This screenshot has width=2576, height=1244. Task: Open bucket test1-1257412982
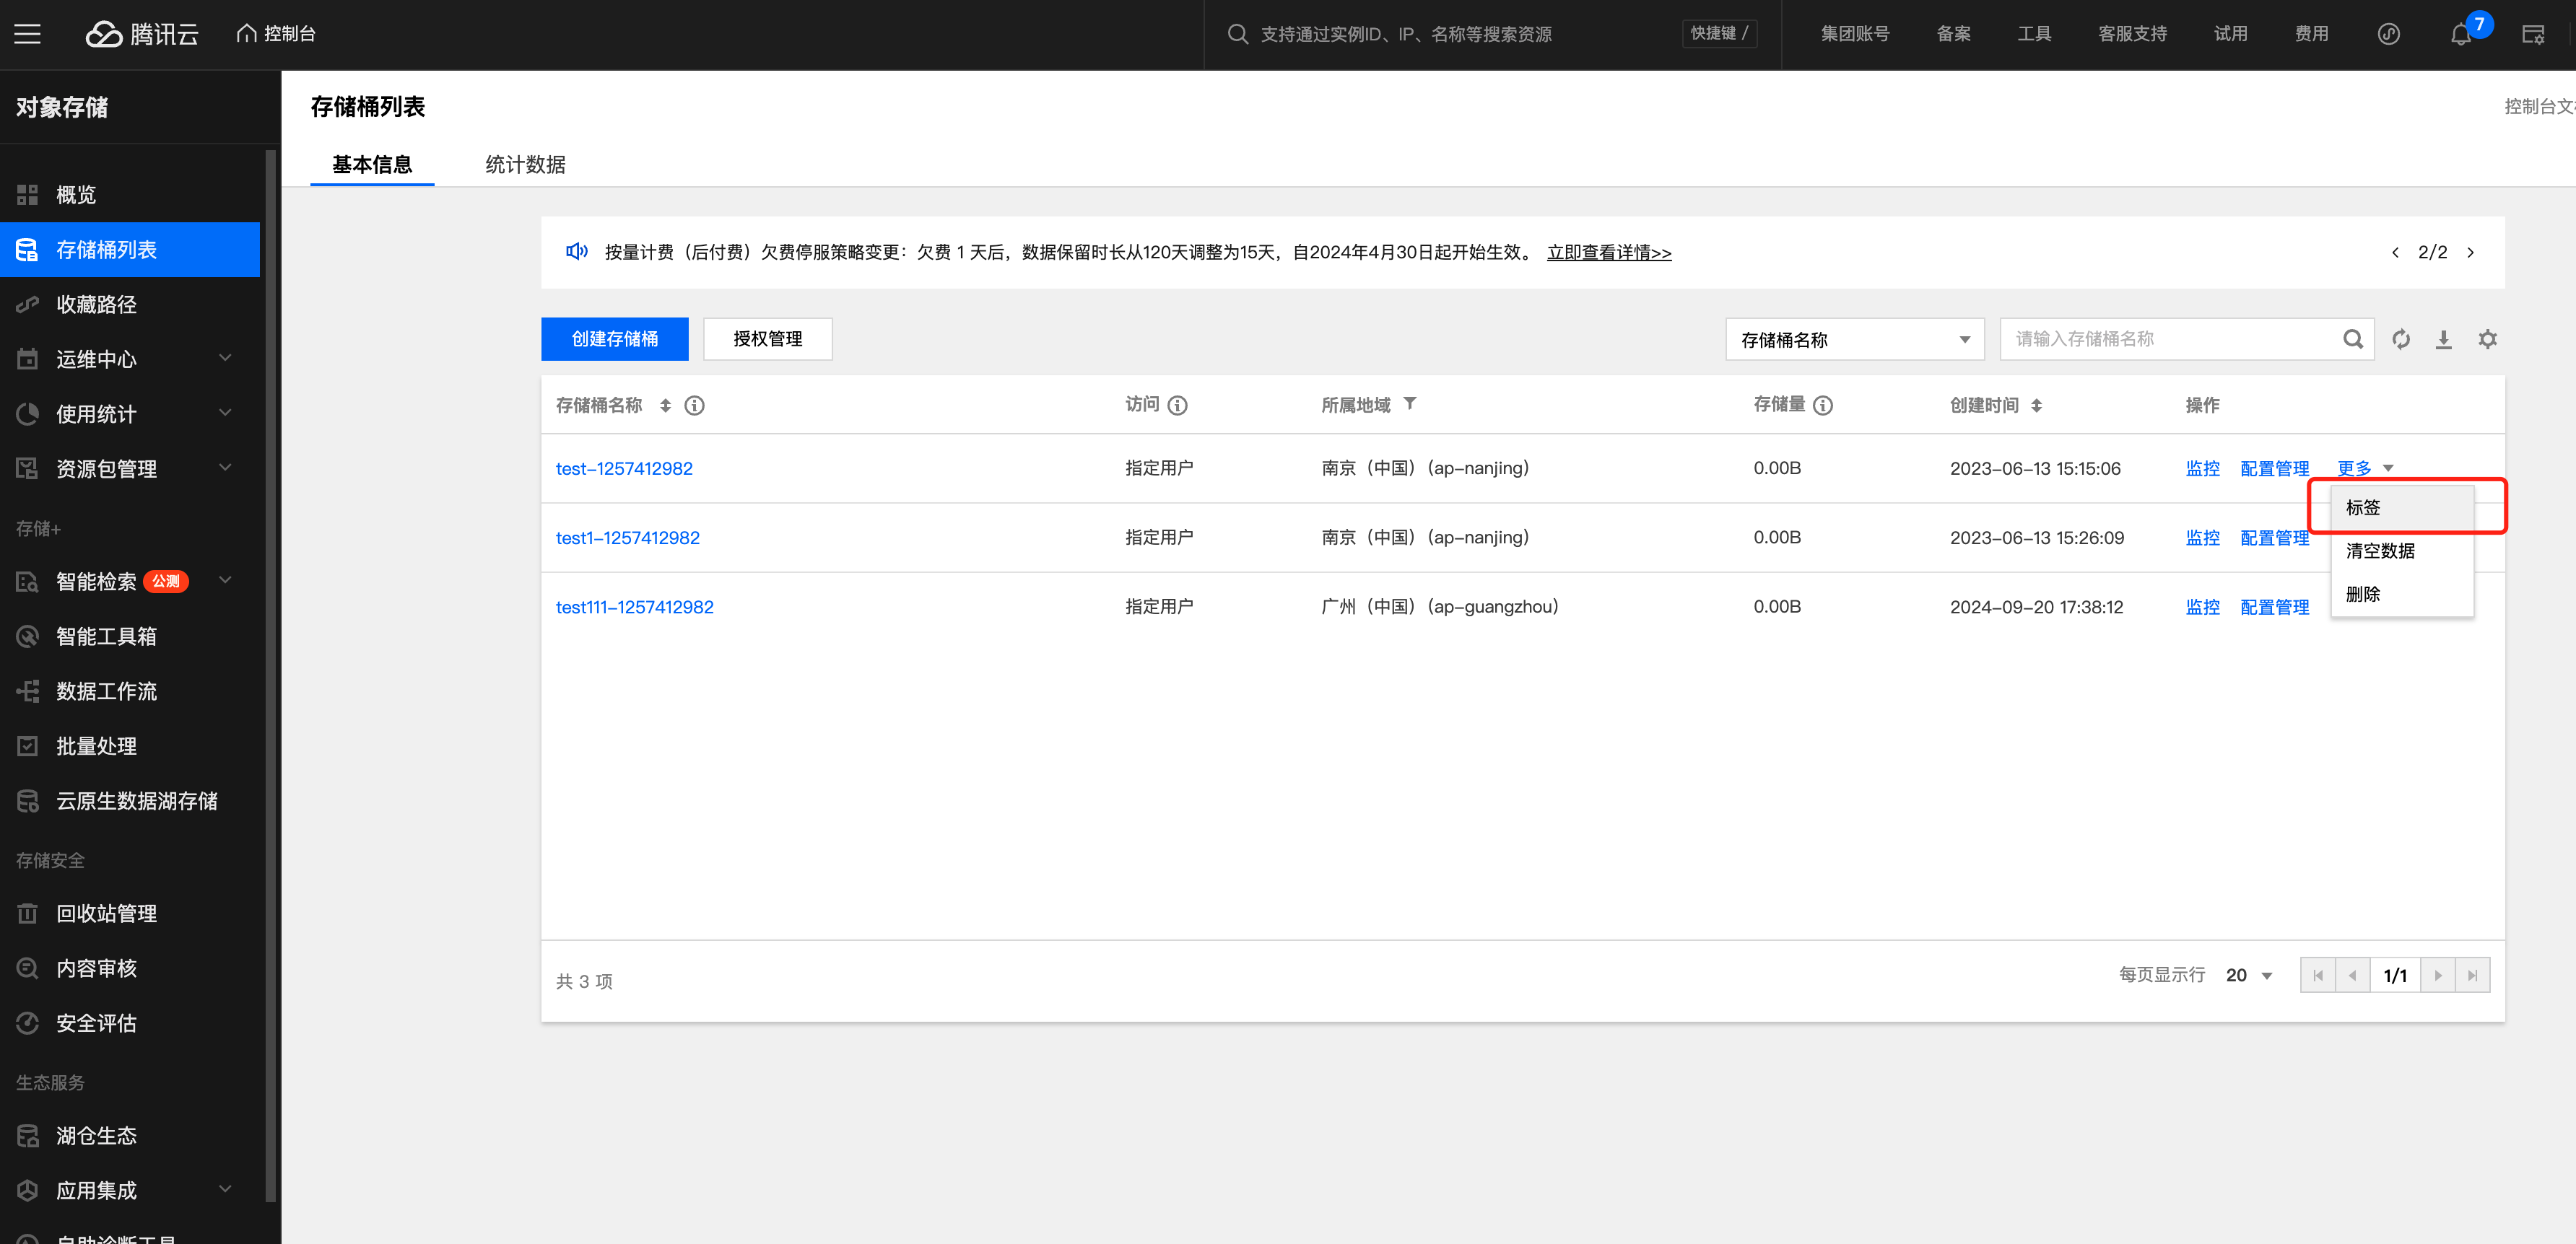pyautogui.click(x=627, y=538)
